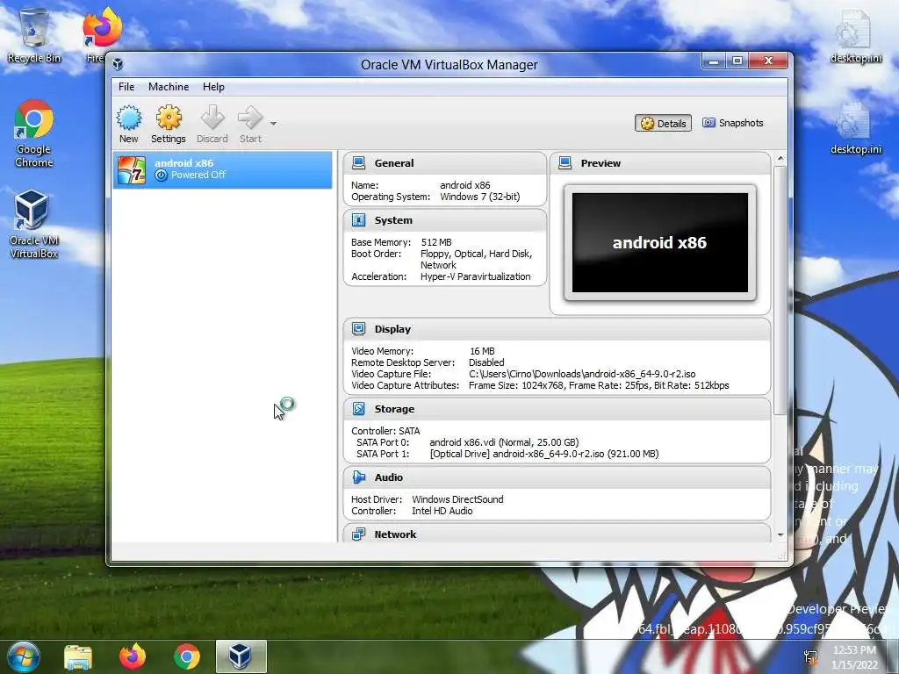Open the File menu
This screenshot has width=899, height=674.
click(126, 87)
